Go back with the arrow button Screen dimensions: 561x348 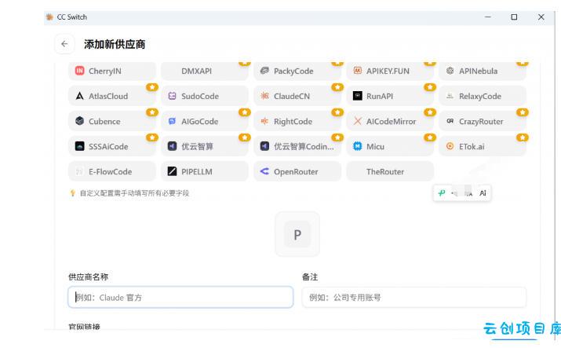click(x=64, y=44)
